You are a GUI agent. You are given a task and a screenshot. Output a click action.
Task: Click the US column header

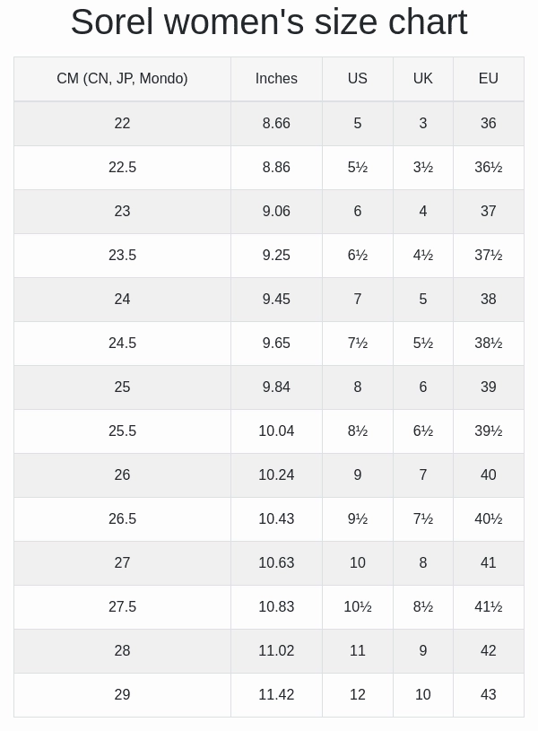pyautogui.click(x=357, y=79)
